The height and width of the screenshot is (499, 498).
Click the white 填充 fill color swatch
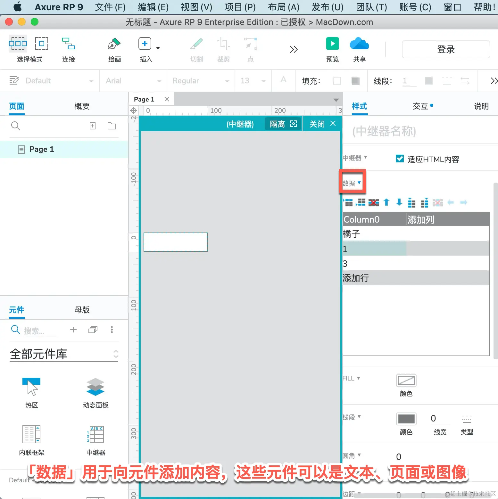337,81
